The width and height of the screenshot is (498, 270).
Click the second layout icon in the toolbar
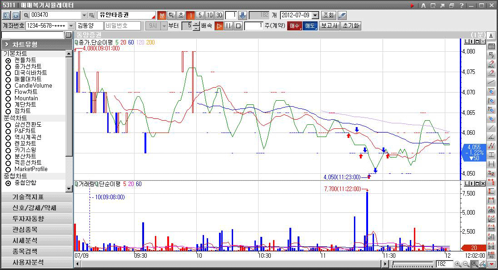pyautogui.click(x=16, y=15)
